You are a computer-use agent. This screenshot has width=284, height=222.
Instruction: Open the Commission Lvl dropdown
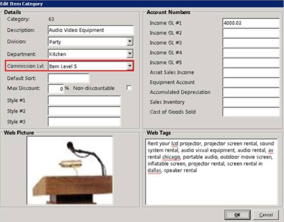130,66
